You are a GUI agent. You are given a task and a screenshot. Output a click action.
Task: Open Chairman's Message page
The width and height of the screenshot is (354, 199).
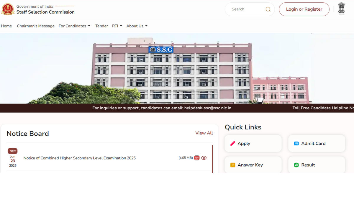(x=36, y=26)
